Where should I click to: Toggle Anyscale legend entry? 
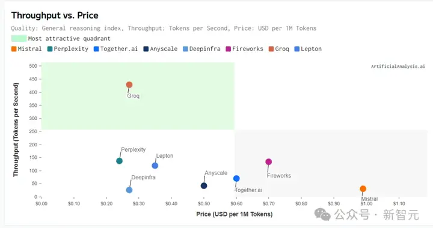[161, 49]
